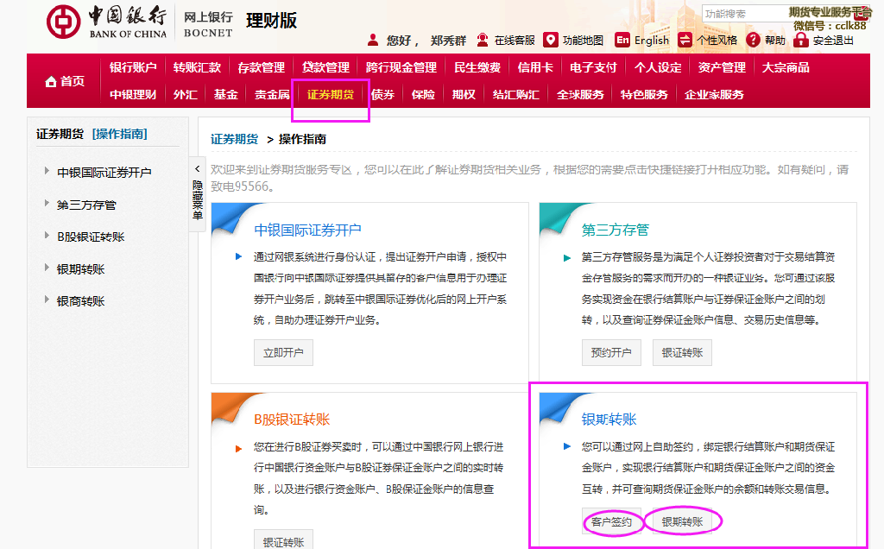Image resolution: width=884 pixels, height=549 pixels.
Task: Click the 证券期货 breadcrumb link
Action: (235, 139)
